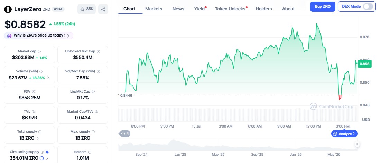Expand the Volume (24h) details chevron
Viewport: 381px width, 163px height.
48,78
